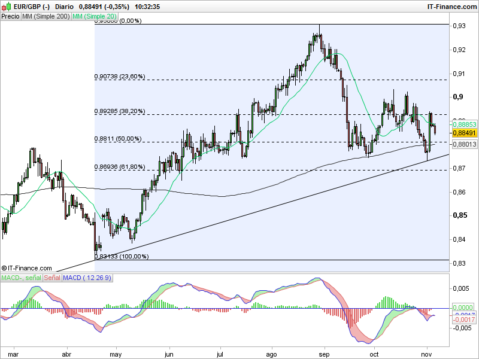Screen dimensions: 479x359
Task: Click the abr month label on time axis
Action: [66, 354]
